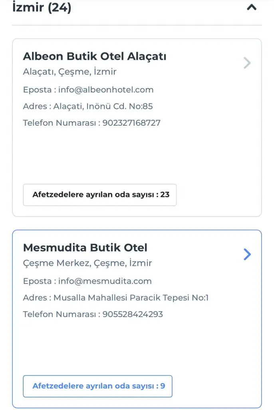Open Albeon Butik Otel details with the arrow
This screenshot has width=274, height=410.
[x=247, y=63]
